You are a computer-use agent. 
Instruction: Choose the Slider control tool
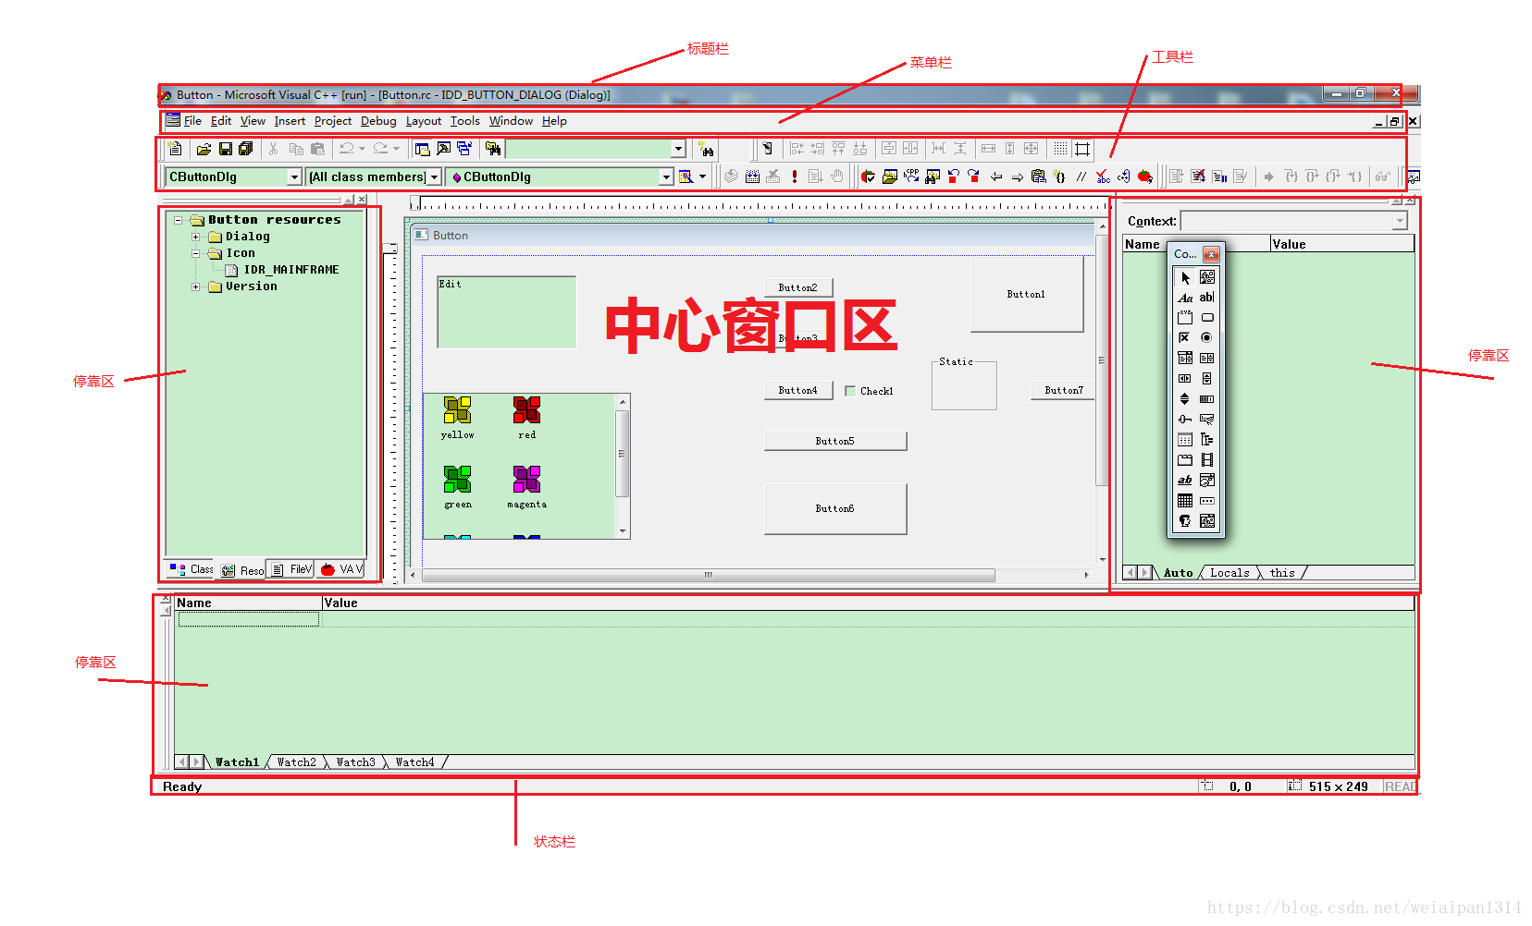tap(1185, 419)
